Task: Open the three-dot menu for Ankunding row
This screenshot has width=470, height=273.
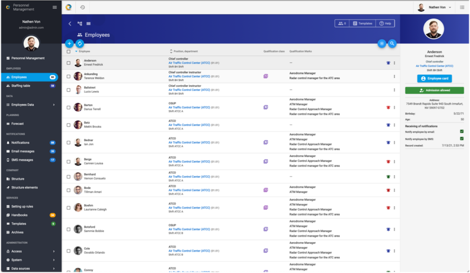Action: click(x=394, y=77)
